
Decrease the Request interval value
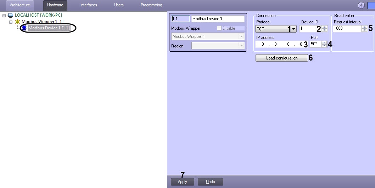point(364,30)
